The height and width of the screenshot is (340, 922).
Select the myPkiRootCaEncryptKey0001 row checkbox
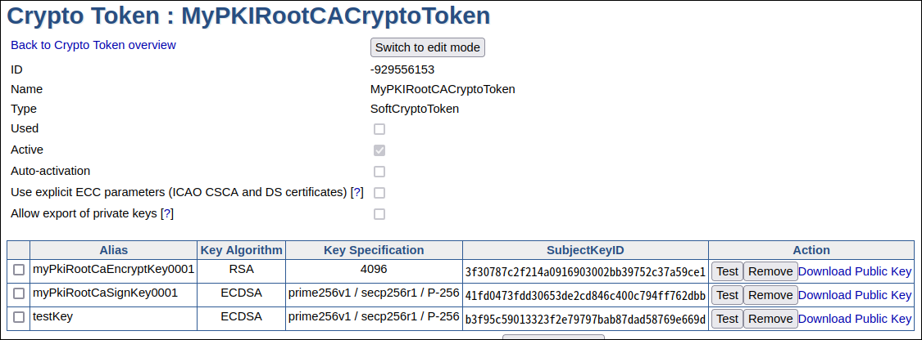click(x=19, y=271)
